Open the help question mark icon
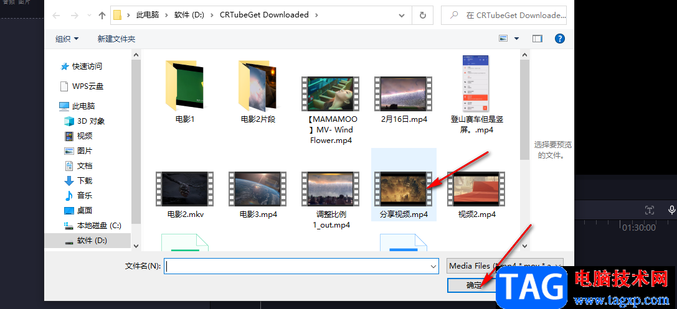This screenshot has height=309, width=677. (559, 39)
